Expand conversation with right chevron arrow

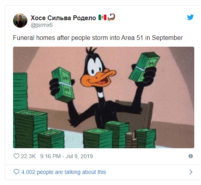[191, 172]
